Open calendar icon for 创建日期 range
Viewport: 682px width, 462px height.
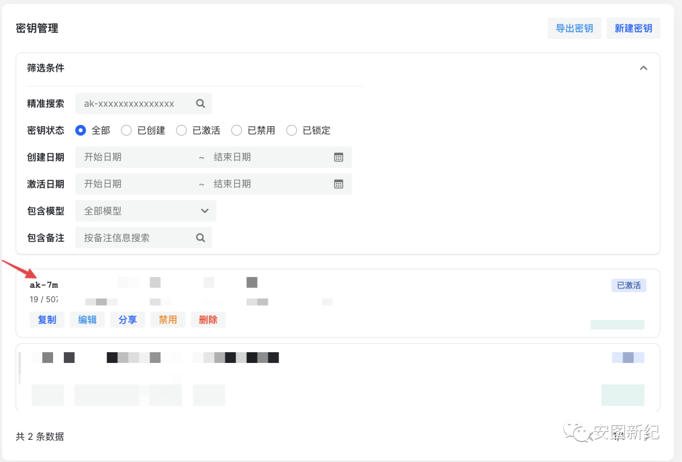[338, 157]
